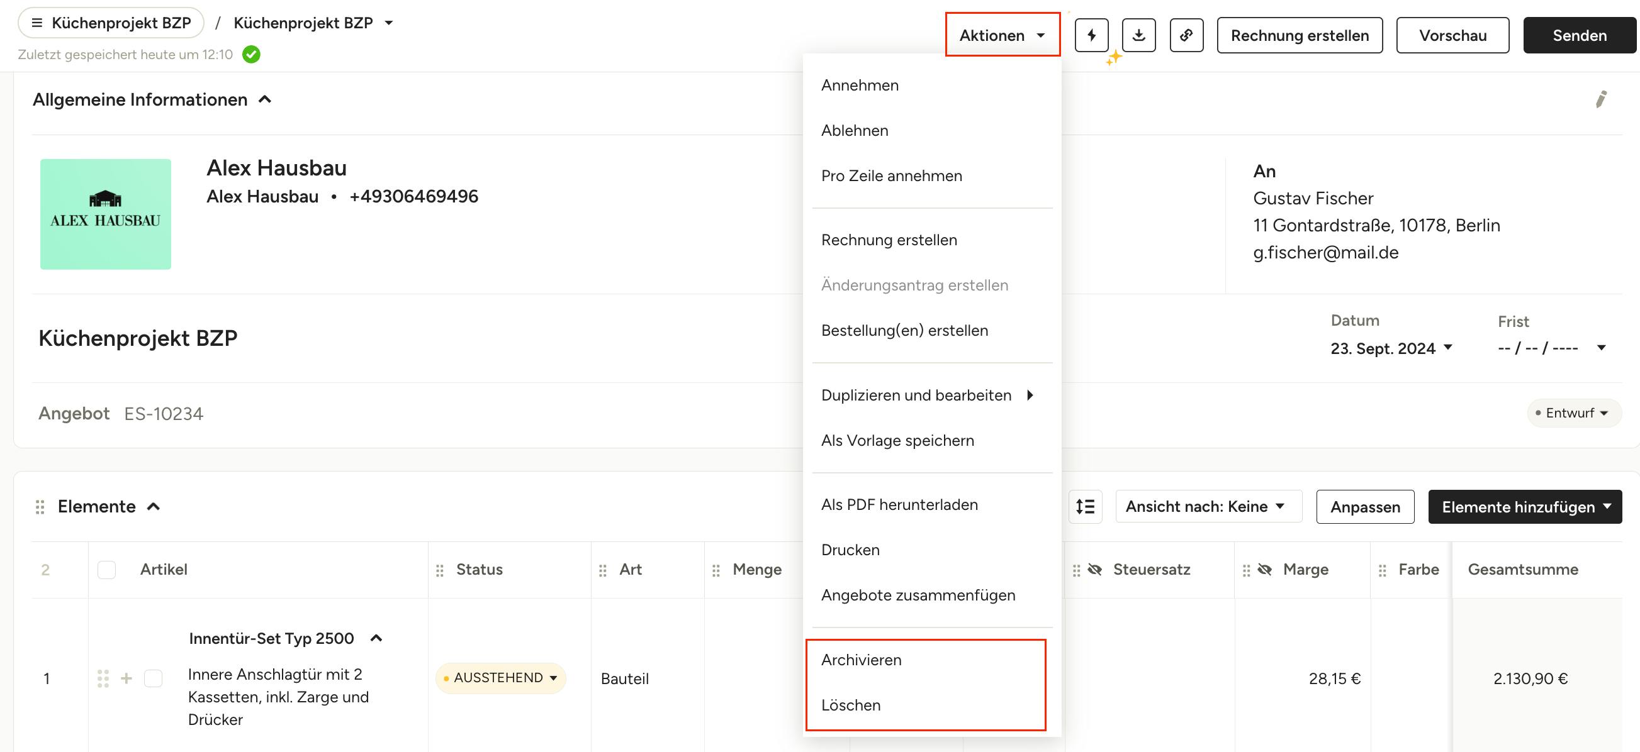
Task: Click the download icon in the top toolbar
Action: coord(1138,35)
